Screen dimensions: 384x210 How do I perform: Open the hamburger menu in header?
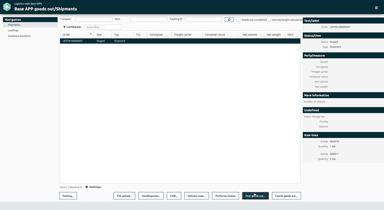[376, 8]
